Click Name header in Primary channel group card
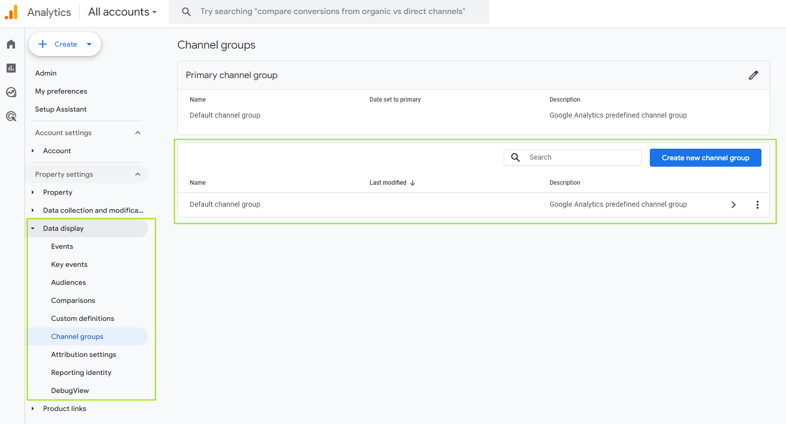The width and height of the screenshot is (786, 424). pyautogui.click(x=198, y=100)
